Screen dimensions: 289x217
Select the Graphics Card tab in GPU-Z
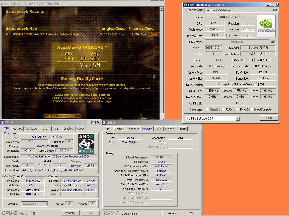coord(194,10)
